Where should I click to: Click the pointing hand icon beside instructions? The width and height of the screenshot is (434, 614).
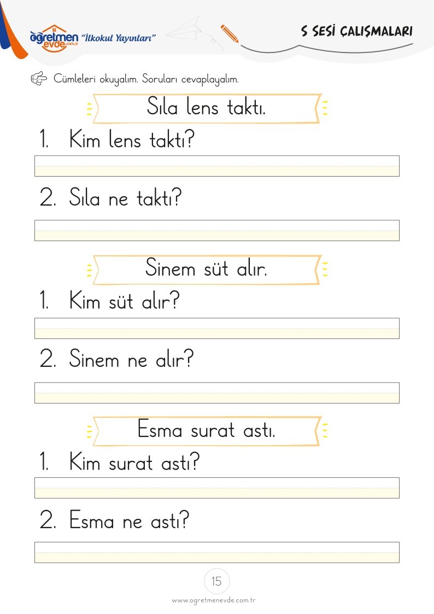pyautogui.click(x=39, y=78)
